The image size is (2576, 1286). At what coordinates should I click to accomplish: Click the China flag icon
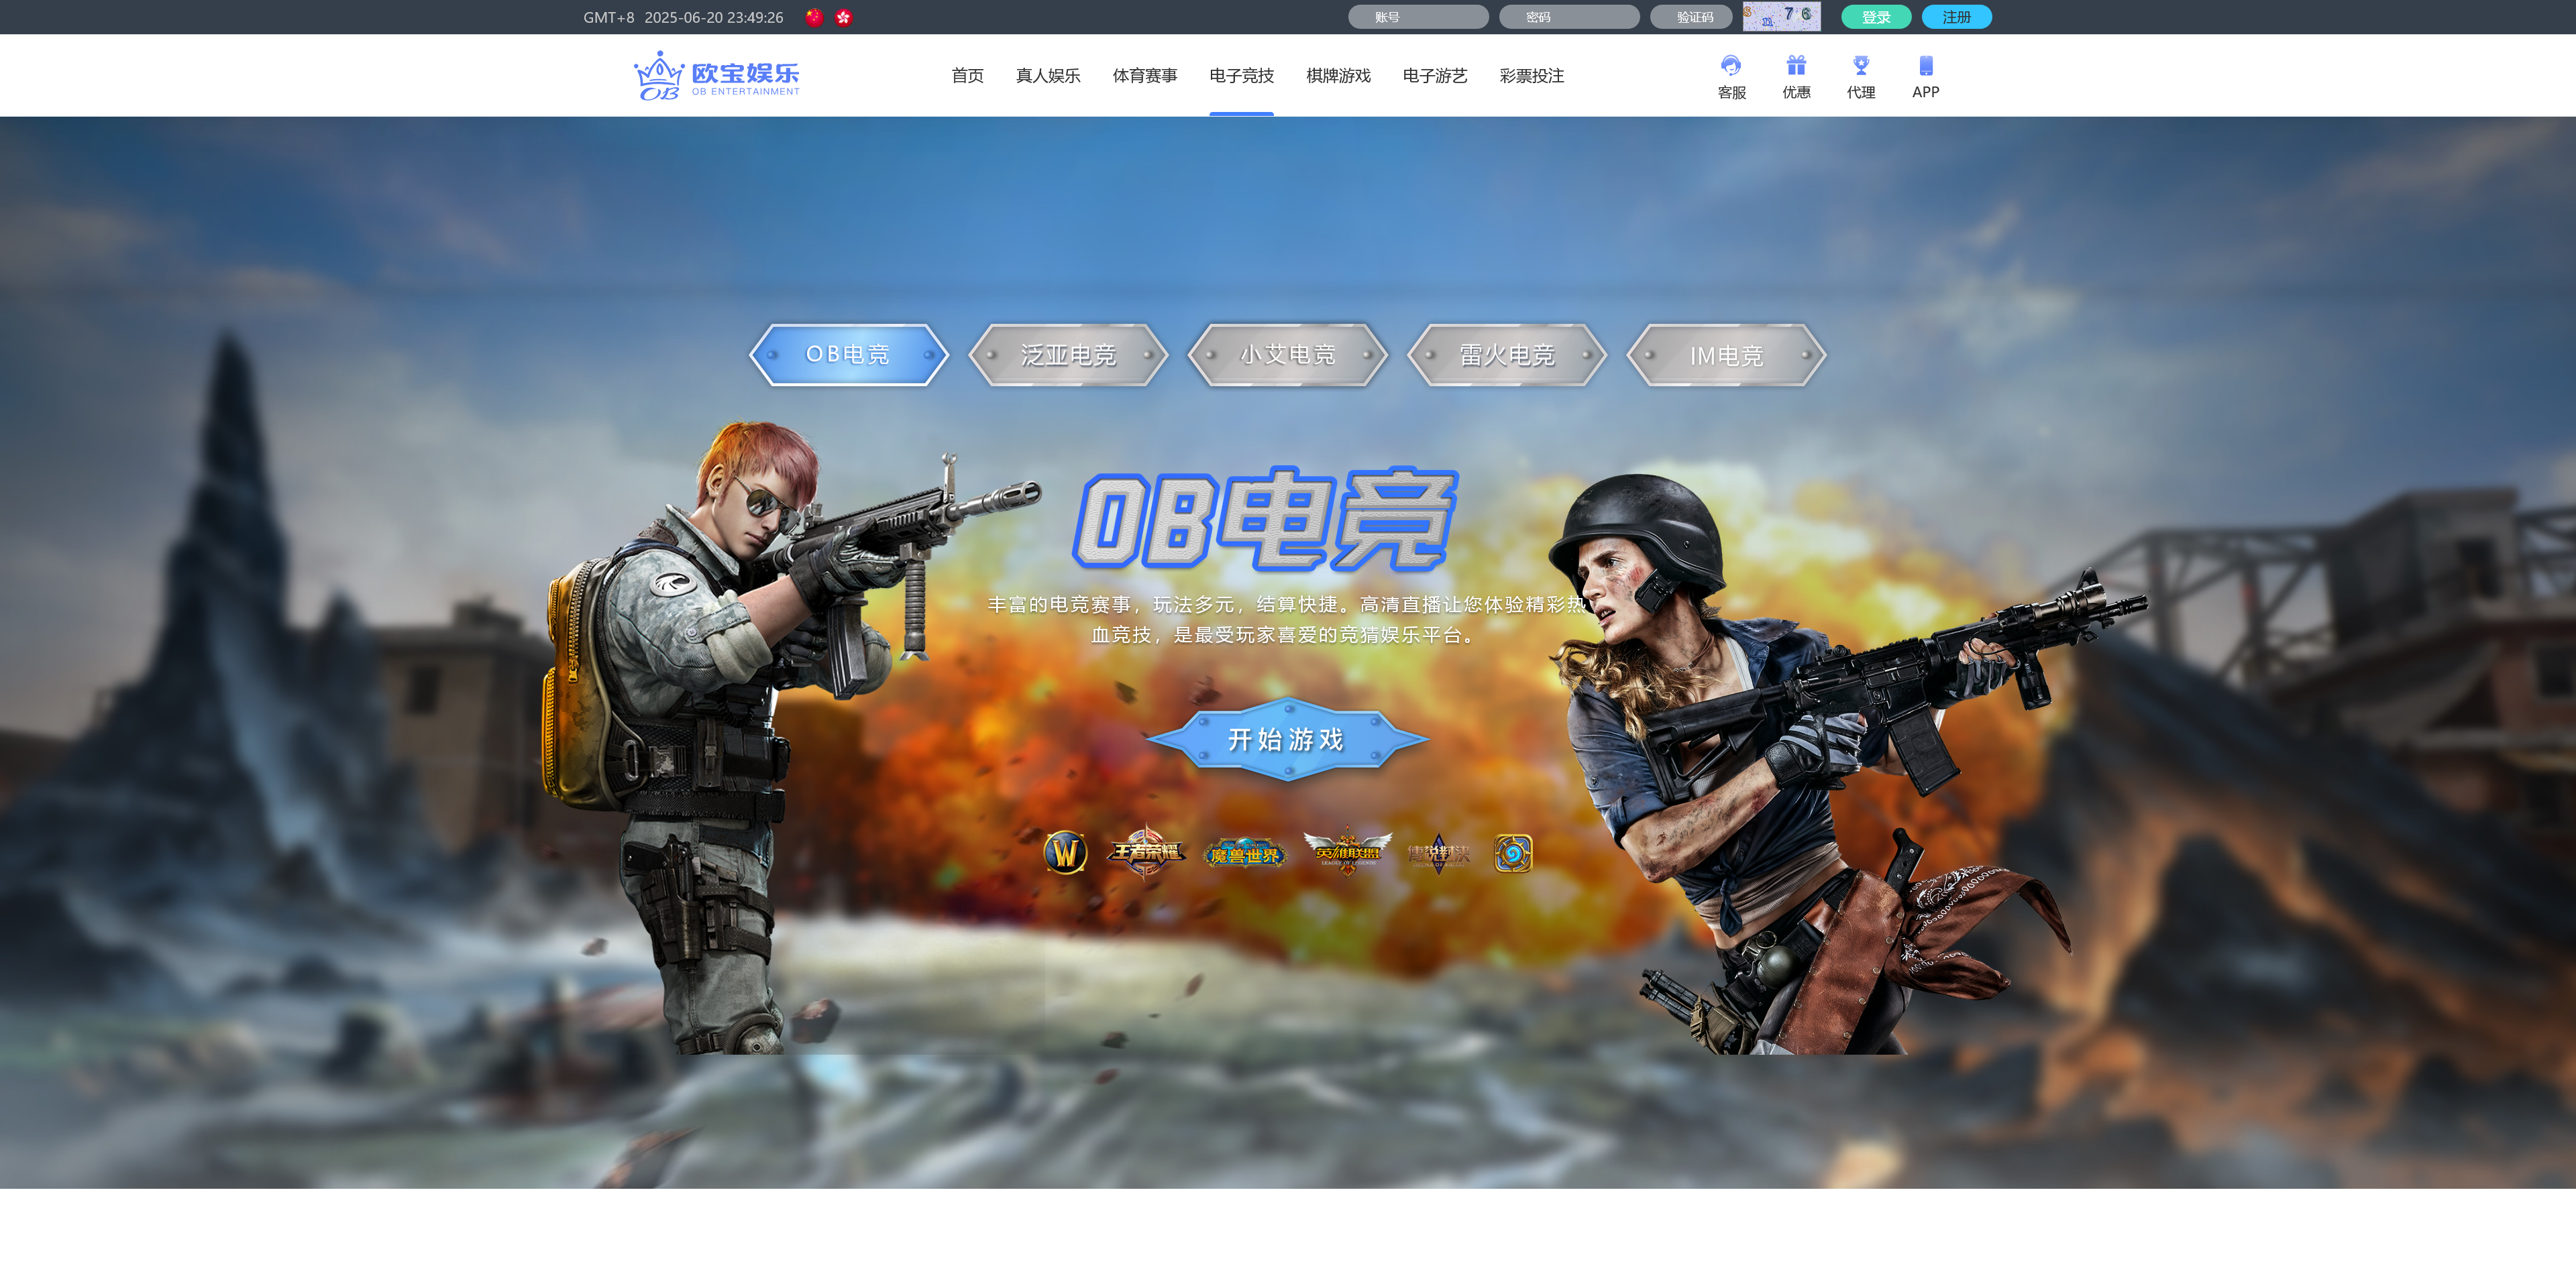point(814,17)
